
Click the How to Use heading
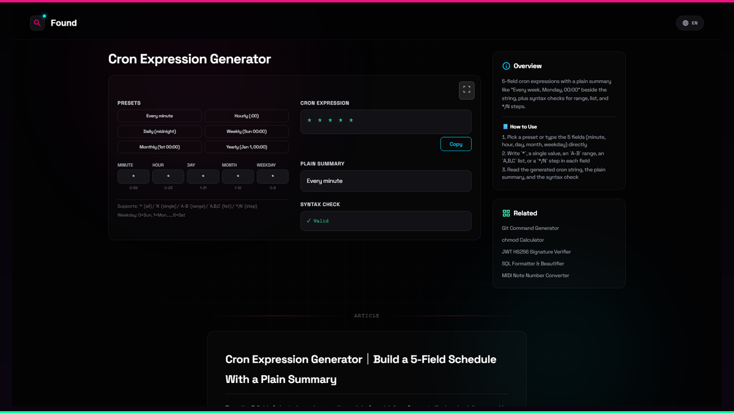(x=524, y=127)
